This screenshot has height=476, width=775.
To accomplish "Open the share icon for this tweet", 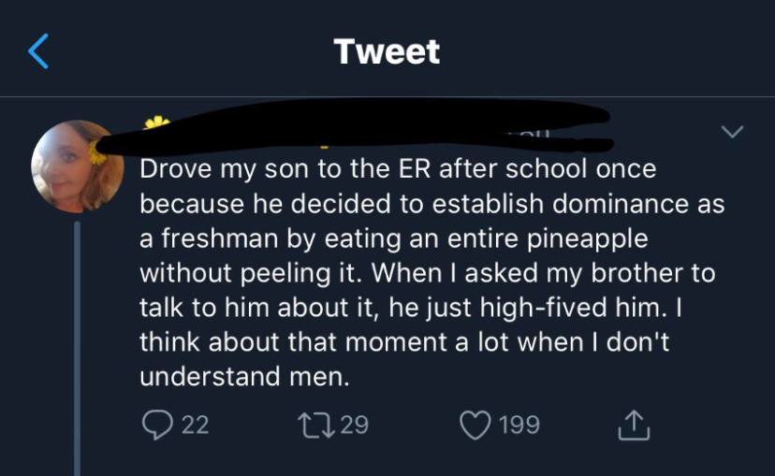I will (x=634, y=426).
